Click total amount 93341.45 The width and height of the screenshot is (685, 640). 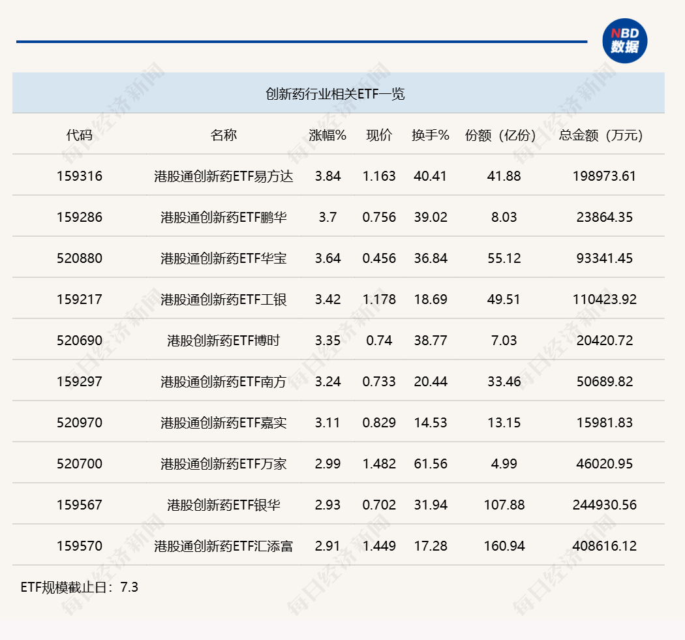605,258
